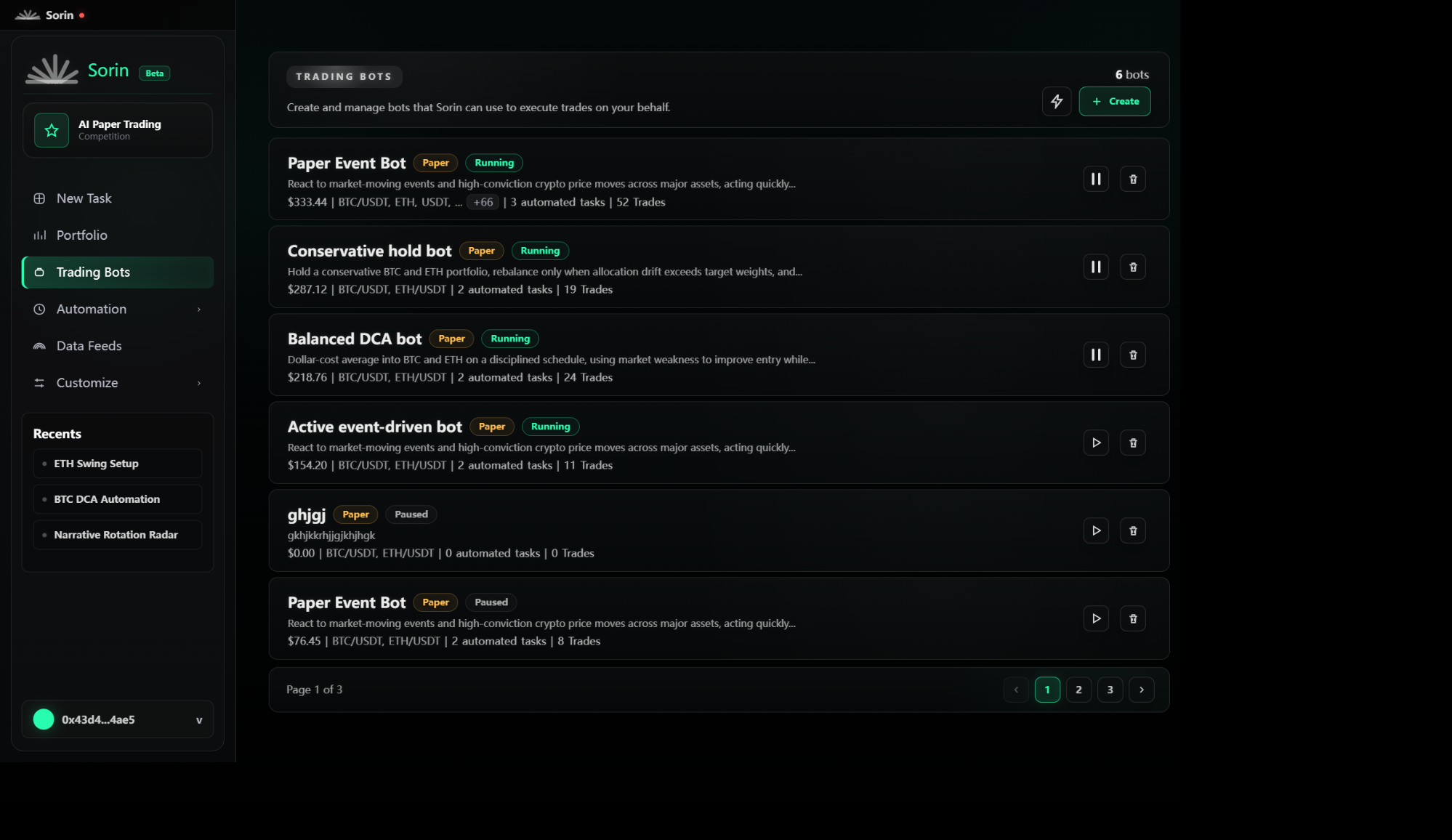Go to Portfolio section

(118, 235)
